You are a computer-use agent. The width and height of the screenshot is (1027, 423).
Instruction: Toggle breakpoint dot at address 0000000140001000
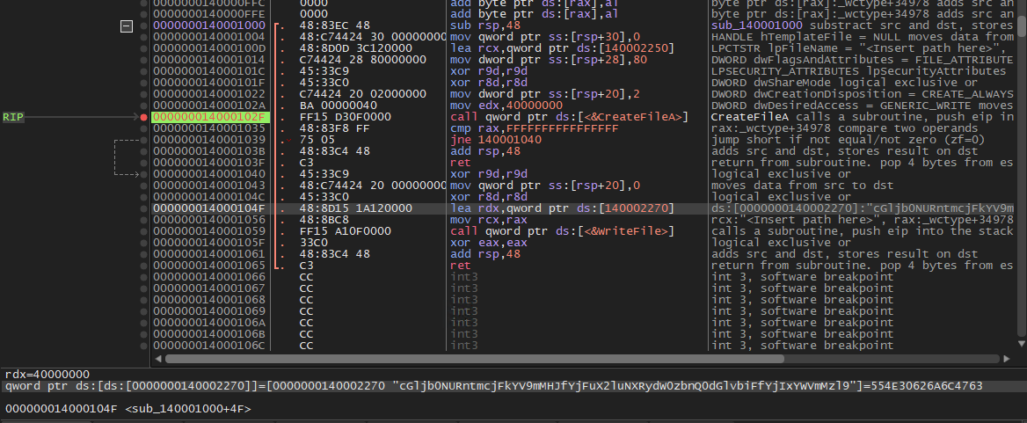(x=144, y=26)
